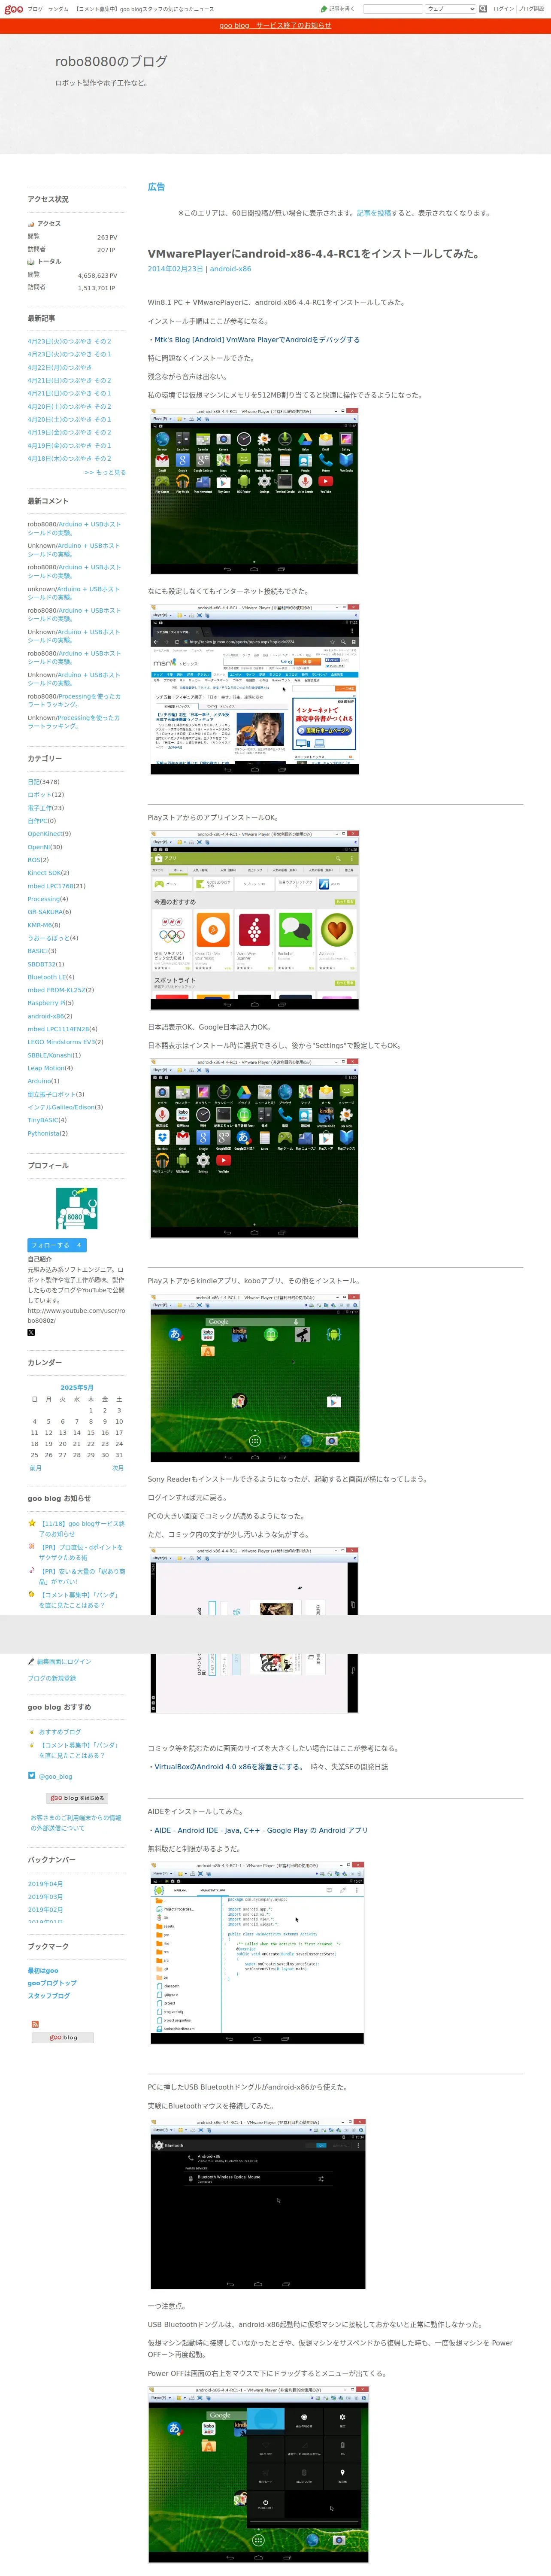Open the 2025年5月 calendar heading
551x2576 pixels.
click(x=77, y=1388)
